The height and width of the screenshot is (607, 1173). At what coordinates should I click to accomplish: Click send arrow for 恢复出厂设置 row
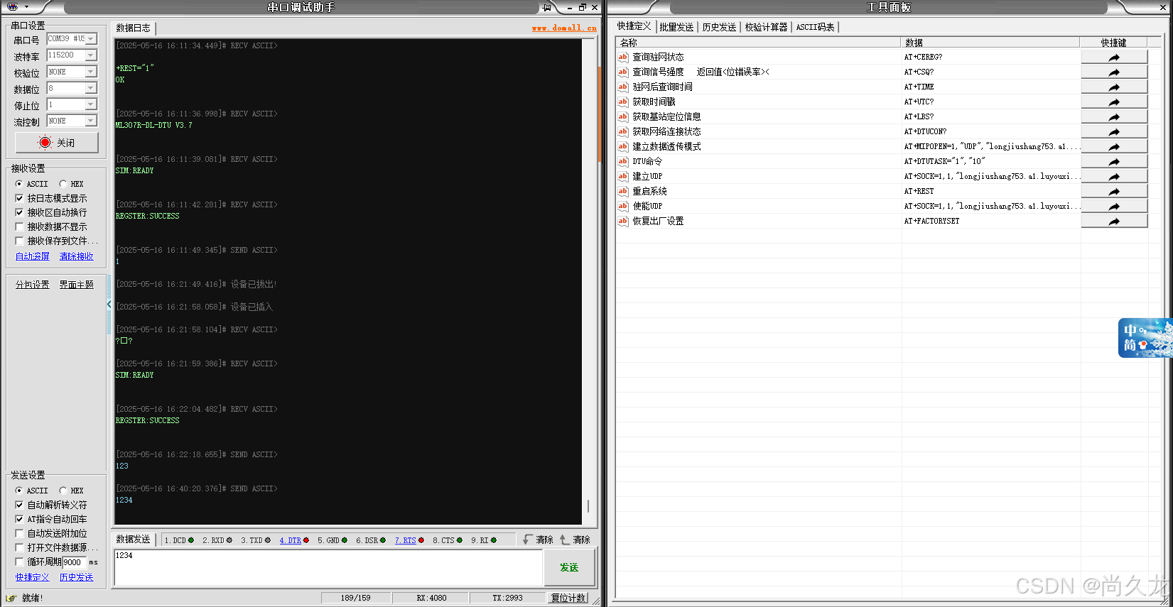point(1114,221)
